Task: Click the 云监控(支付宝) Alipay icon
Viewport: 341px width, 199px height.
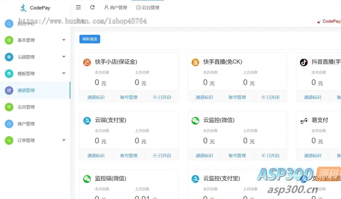Action: tap(195, 179)
